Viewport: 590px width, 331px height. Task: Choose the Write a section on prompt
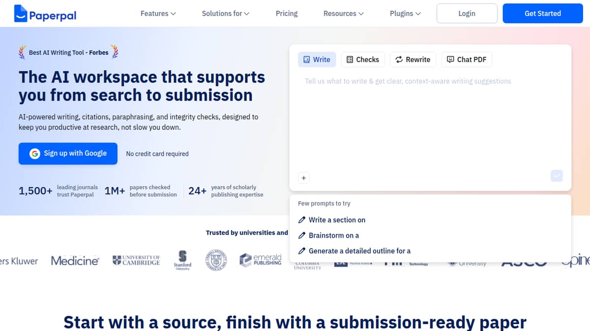point(332,220)
